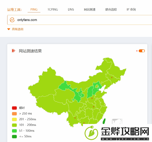The width and height of the screenshot is (152, 142).
Task: Click the small lightning icon beside the switch
Action: coord(137,51)
